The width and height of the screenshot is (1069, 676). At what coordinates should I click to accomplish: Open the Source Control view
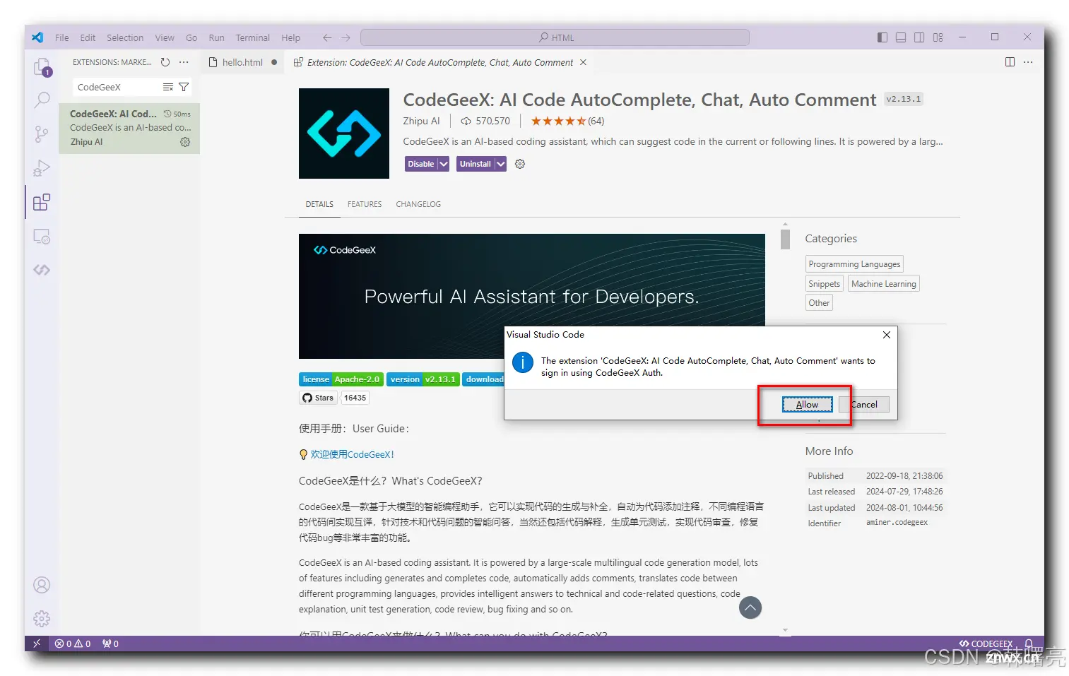(42, 134)
